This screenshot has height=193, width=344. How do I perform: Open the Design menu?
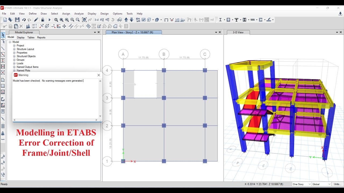point(105,14)
